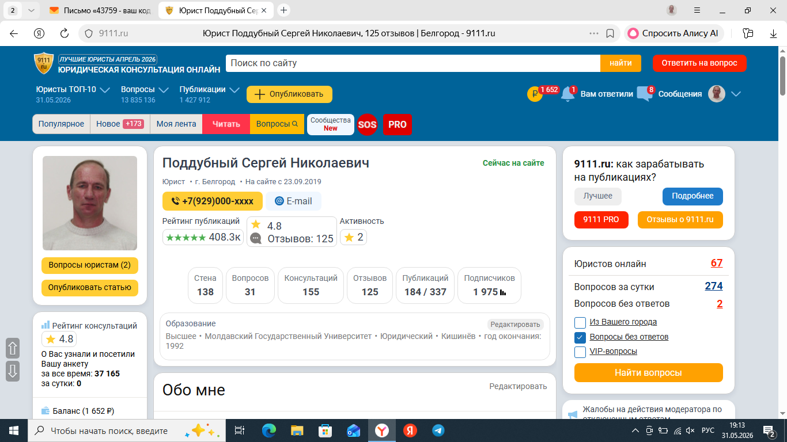Click Редактировать in Образование section
Viewport: 787px width, 442px height.
(x=516, y=324)
